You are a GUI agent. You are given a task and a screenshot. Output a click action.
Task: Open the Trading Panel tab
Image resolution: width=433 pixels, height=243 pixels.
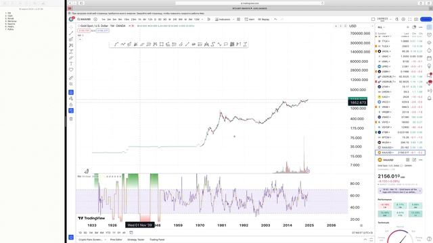[157, 240]
